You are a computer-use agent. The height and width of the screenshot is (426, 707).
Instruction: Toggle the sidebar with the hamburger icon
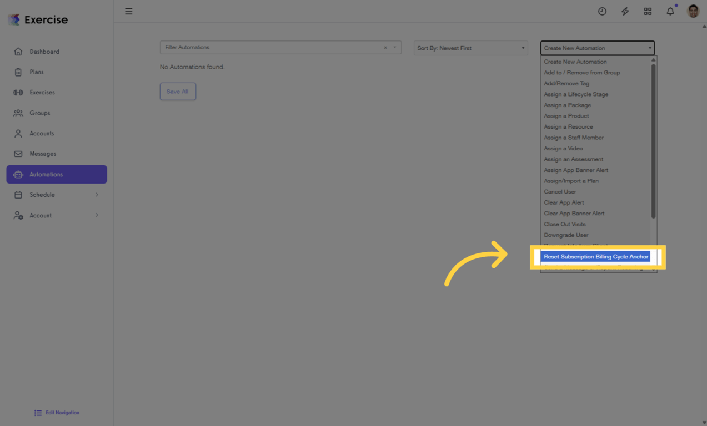tap(128, 11)
